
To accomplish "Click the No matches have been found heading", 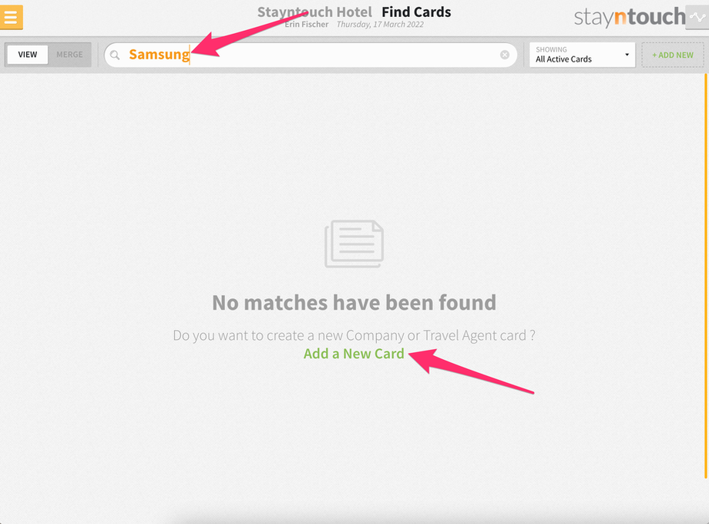I will click(354, 303).
